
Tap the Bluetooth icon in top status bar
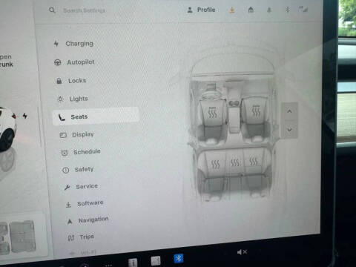point(287,10)
